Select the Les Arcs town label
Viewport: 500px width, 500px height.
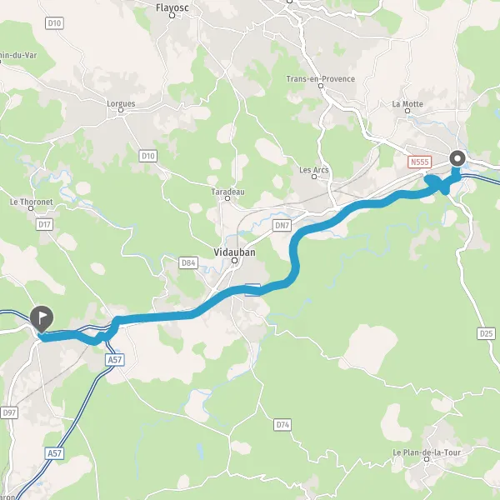[x=314, y=170]
